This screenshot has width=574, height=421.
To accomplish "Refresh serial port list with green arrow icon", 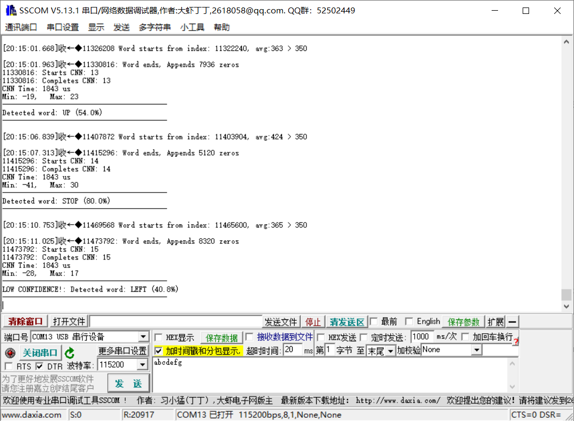I will pos(70,351).
